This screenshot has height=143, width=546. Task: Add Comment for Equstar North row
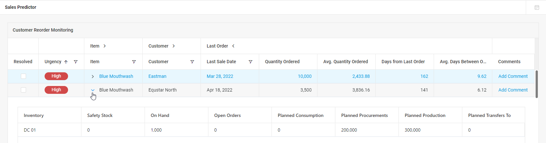pyautogui.click(x=513, y=90)
